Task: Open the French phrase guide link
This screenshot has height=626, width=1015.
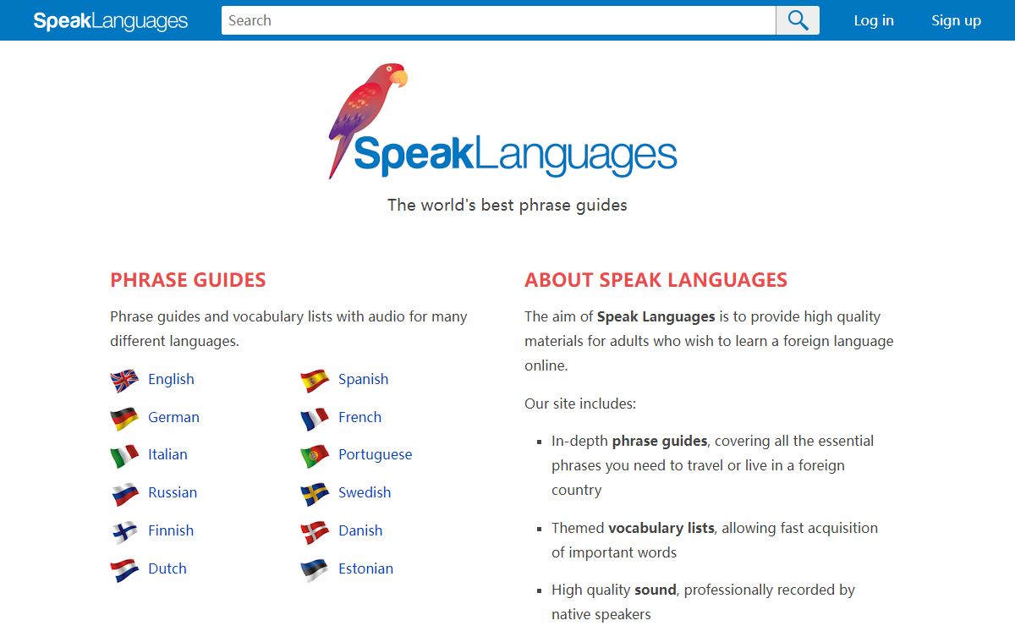Action: click(360, 417)
